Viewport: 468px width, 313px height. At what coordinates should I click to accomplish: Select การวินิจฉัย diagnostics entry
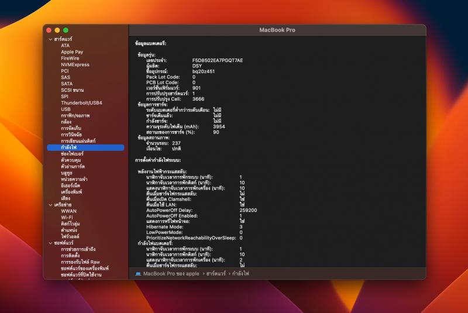click(71, 135)
